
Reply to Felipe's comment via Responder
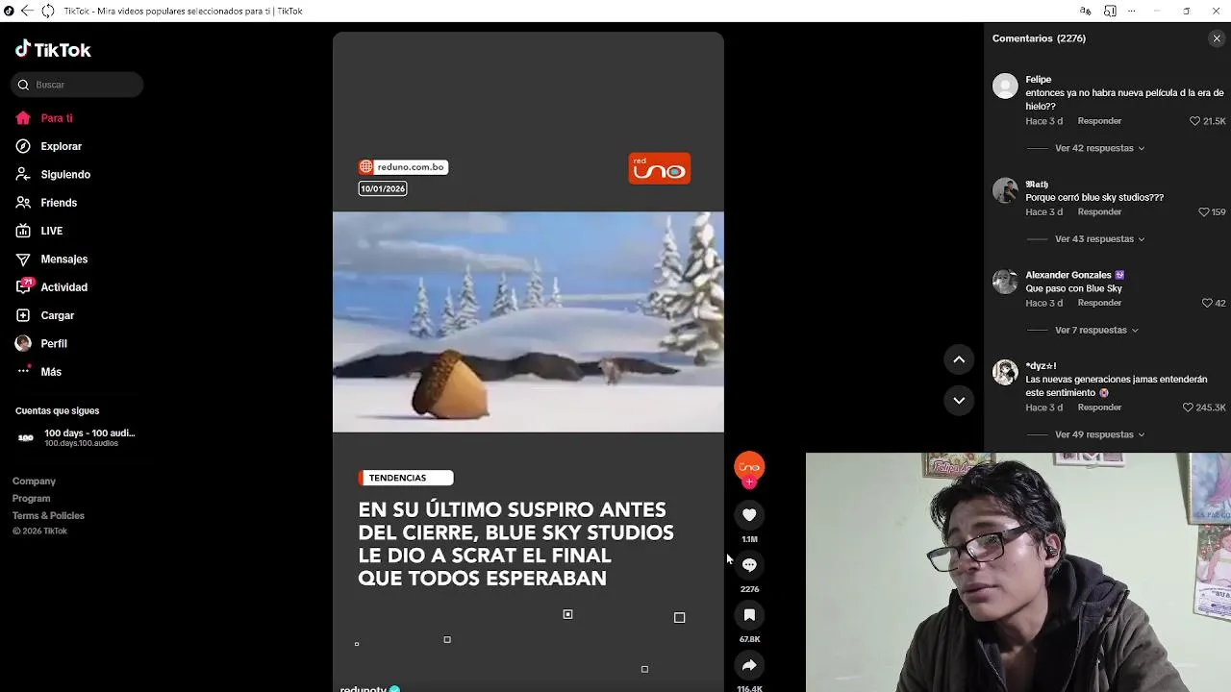click(1099, 121)
